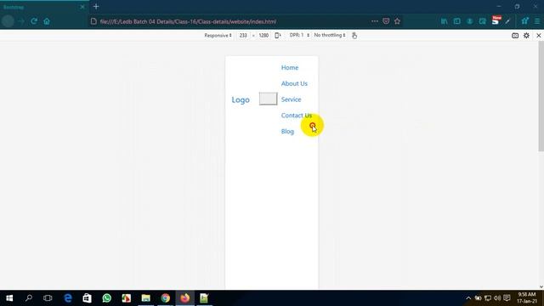This screenshot has height=306, width=544.
Task: Close Responsive Design Mode
Action: point(538,36)
